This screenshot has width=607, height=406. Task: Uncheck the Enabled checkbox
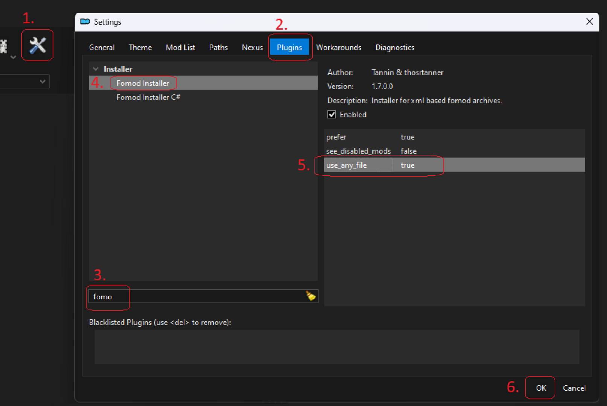pyautogui.click(x=332, y=115)
